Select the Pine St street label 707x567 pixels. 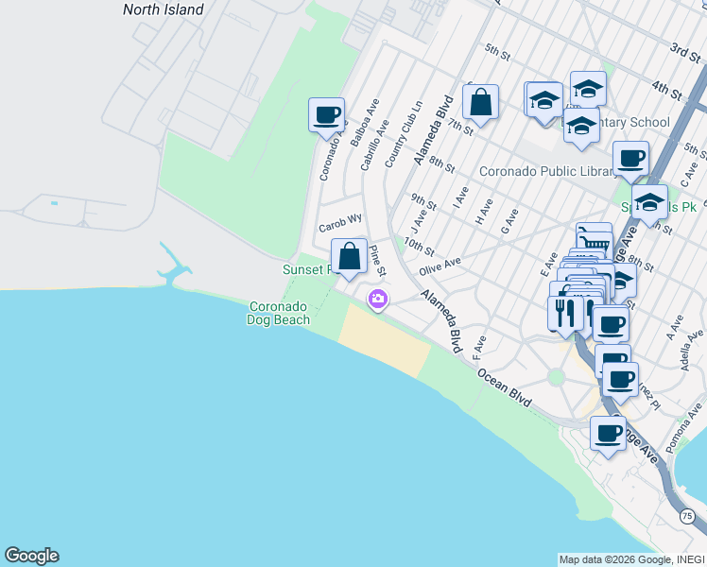tap(378, 261)
